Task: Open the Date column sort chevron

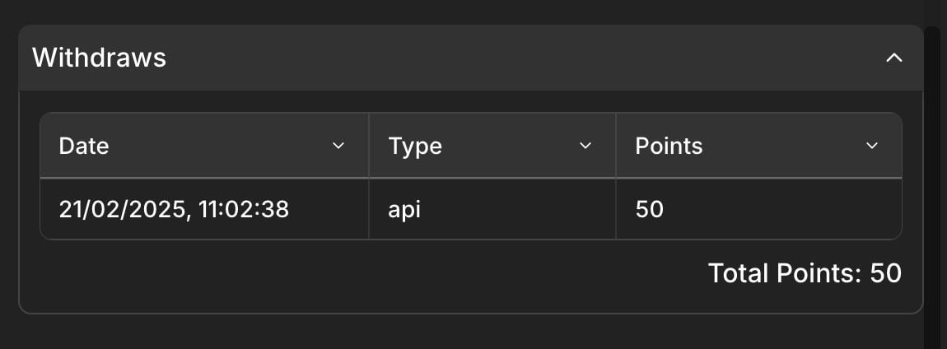Action: tap(338, 146)
